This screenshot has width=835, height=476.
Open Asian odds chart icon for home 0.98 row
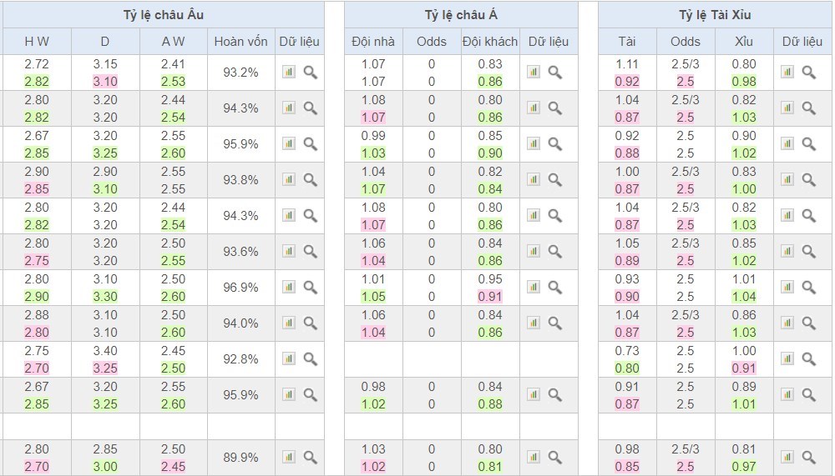[x=533, y=394]
